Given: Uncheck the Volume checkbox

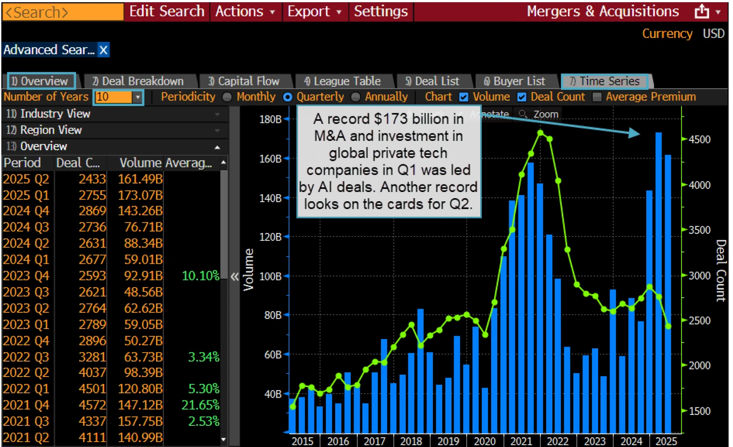Looking at the screenshot, I should 463,97.
